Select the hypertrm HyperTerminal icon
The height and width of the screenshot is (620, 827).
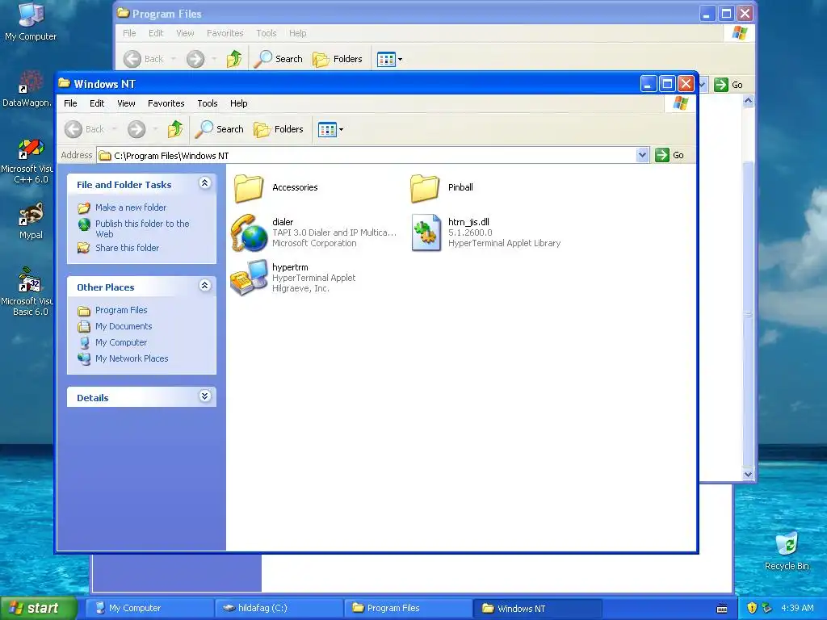pos(249,278)
